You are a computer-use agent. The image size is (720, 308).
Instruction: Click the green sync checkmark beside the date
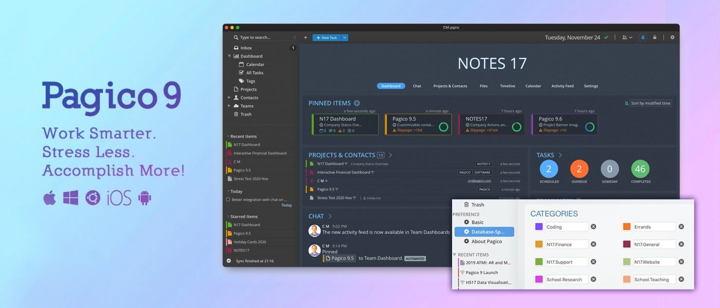click(x=606, y=37)
